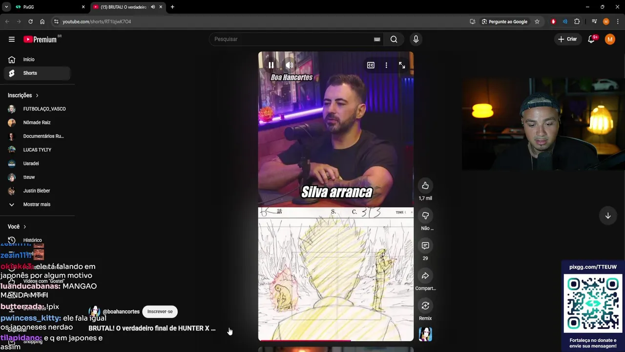
Task: Like the Short with thumbs up
Action: pos(425,186)
